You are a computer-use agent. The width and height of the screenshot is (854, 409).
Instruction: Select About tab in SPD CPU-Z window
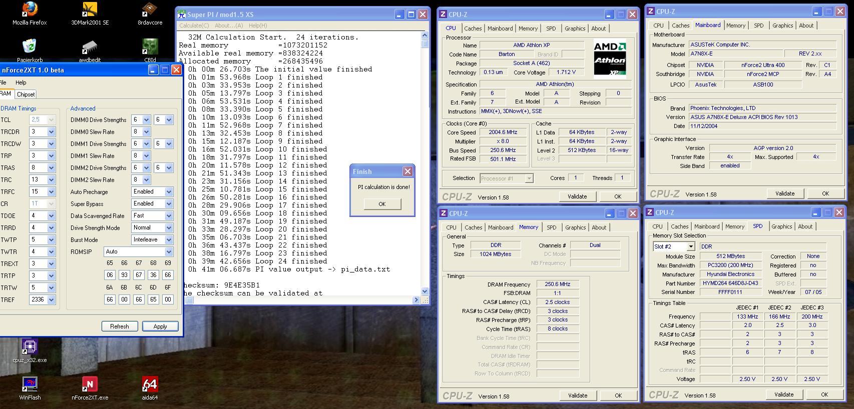[x=805, y=226]
